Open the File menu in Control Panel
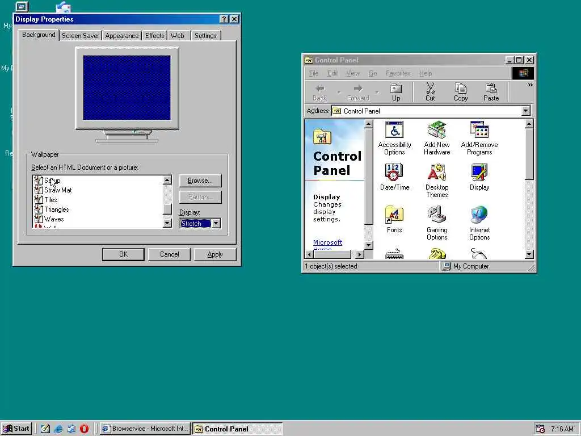Screen dimensions: 581x436 point(313,73)
